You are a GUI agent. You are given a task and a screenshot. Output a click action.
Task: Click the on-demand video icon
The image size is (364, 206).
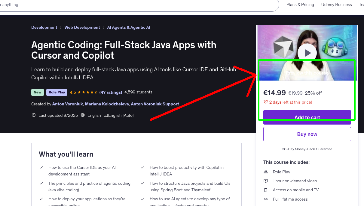pos(266,181)
